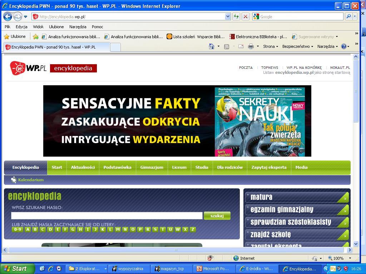
Task: Open the Bezpieczeństwo command dropdown
Action: click(298, 46)
